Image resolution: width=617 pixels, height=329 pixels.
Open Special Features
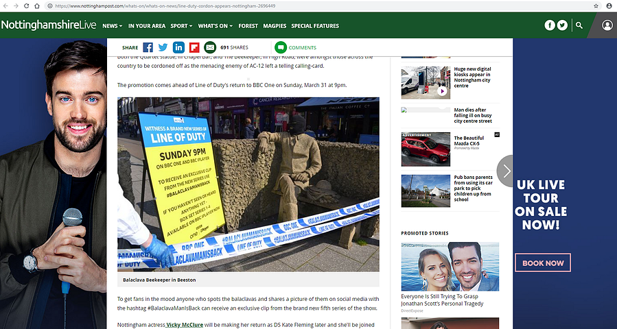(315, 26)
